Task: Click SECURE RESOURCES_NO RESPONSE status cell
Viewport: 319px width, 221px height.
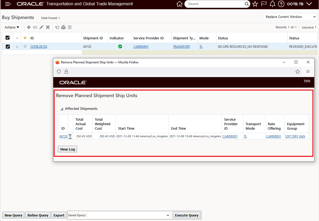Action: pyautogui.click(x=243, y=47)
